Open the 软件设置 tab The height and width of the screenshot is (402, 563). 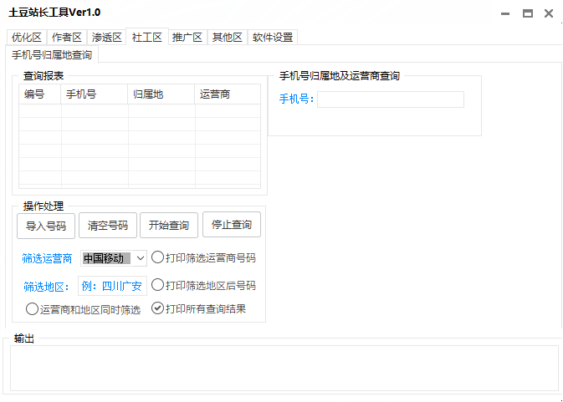[273, 38]
